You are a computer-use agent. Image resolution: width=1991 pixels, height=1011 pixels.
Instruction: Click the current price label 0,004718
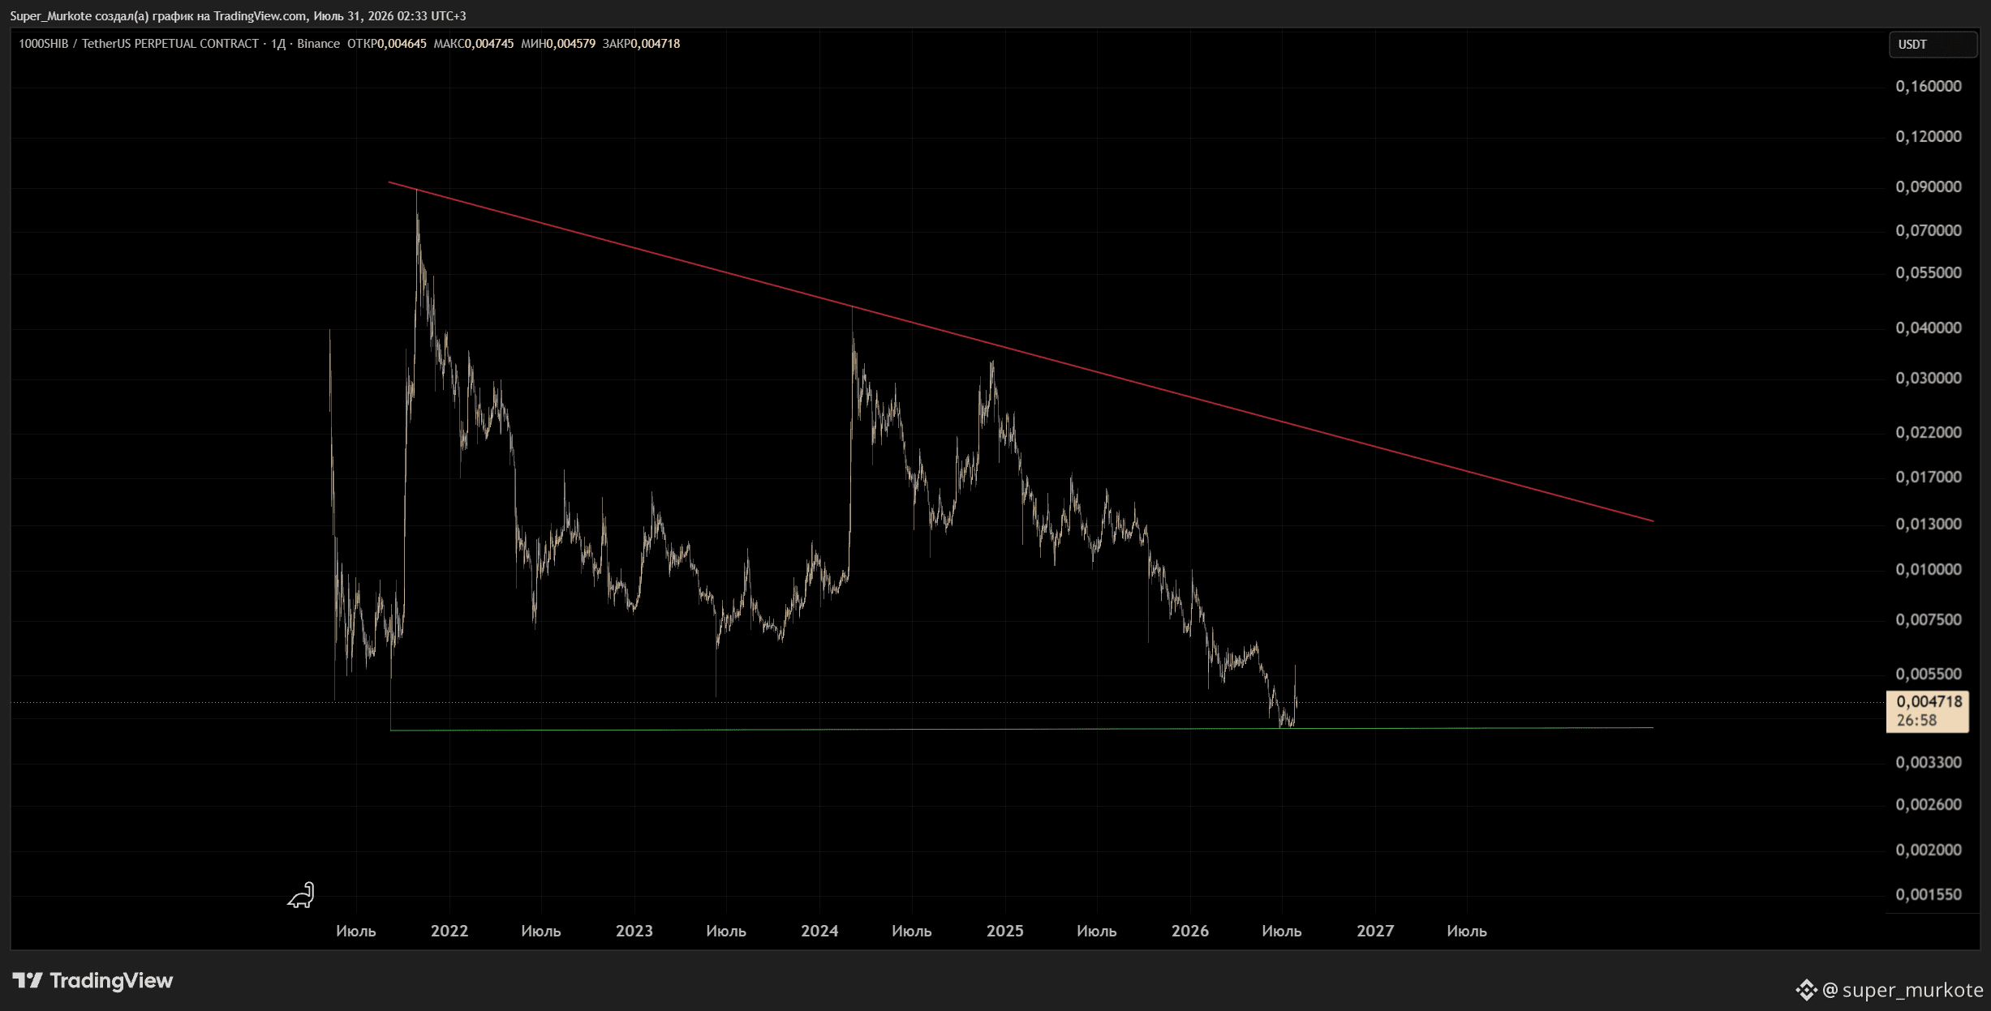pyautogui.click(x=1929, y=701)
